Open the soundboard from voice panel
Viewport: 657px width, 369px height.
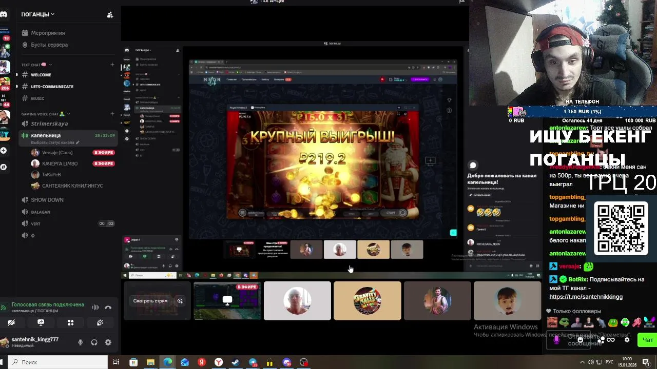(x=101, y=322)
